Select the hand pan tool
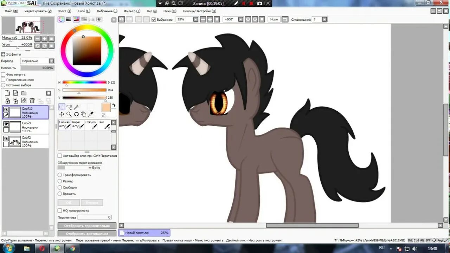 [x=84, y=114]
